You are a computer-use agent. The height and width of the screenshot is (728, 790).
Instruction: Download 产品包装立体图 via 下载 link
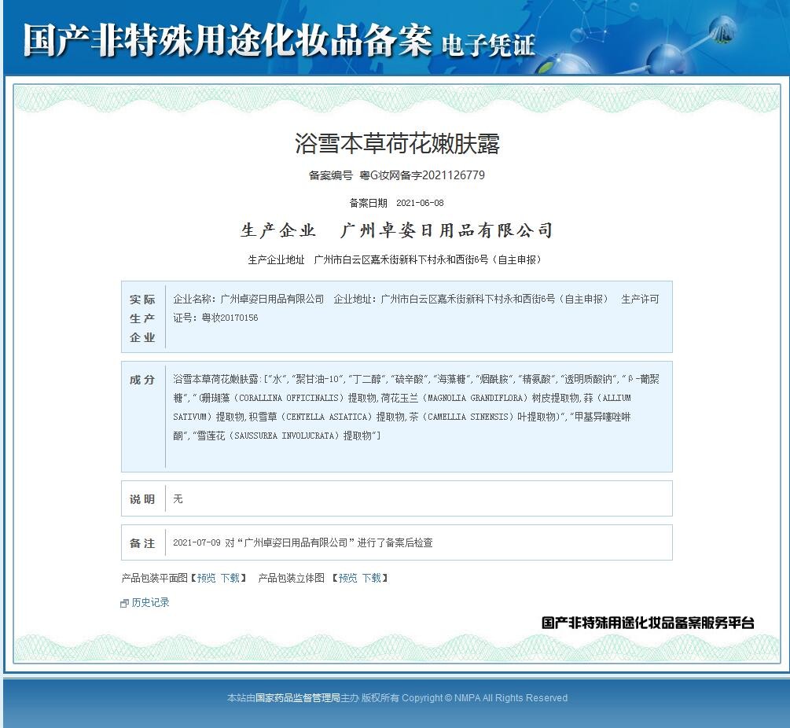(371, 578)
